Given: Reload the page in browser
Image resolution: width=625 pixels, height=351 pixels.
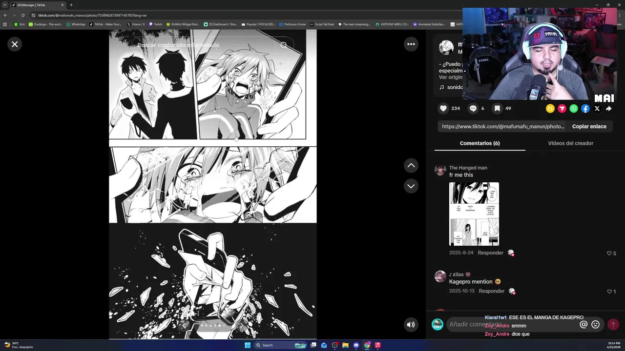Looking at the screenshot, I should [22, 15].
